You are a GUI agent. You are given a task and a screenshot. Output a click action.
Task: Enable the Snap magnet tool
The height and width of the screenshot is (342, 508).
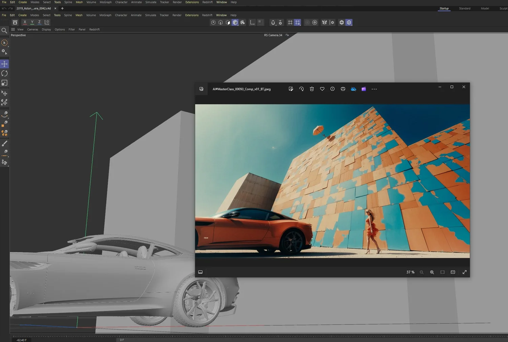273,22
